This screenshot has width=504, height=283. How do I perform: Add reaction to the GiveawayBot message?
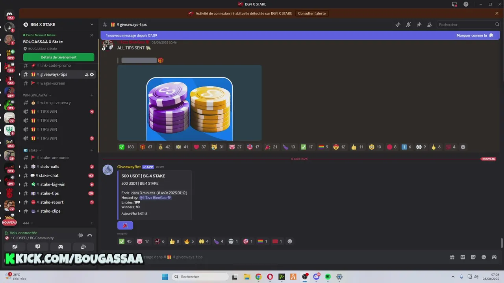tap(290, 241)
